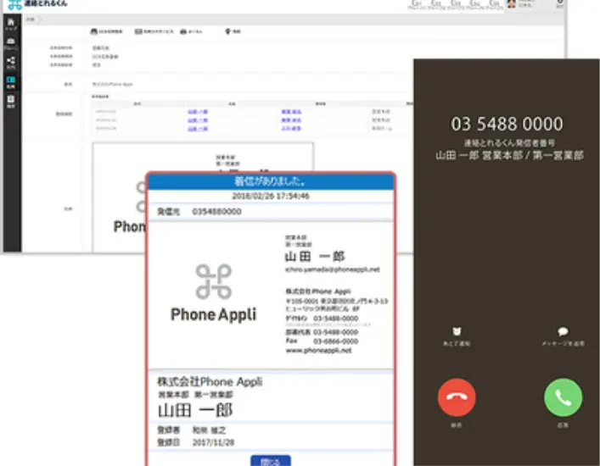
Task: Open the org-chart share icon in sidebar
Action: click(11, 62)
